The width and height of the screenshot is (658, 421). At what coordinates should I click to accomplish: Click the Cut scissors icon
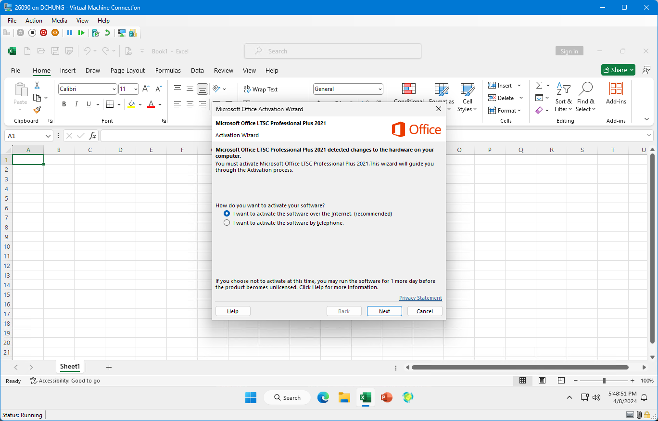click(x=37, y=86)
